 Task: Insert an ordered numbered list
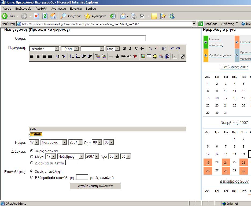point(72,56)
